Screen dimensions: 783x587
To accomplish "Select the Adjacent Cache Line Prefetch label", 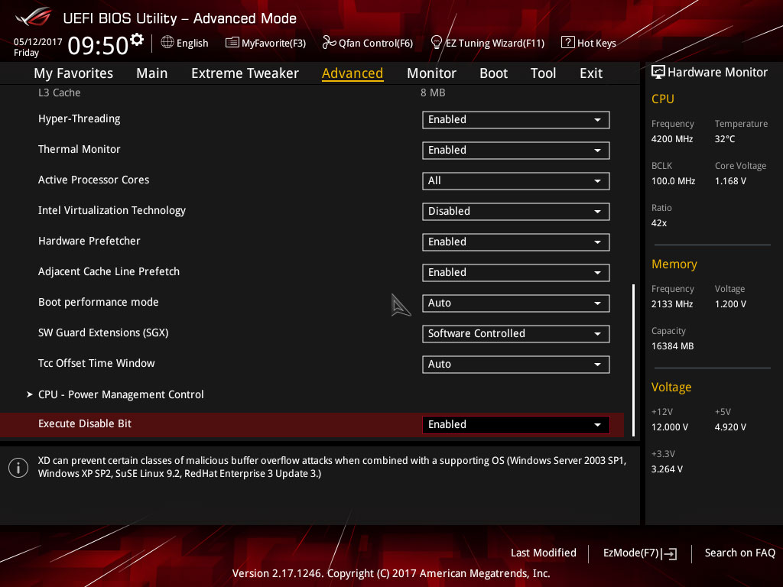I will tap(109, 271).
